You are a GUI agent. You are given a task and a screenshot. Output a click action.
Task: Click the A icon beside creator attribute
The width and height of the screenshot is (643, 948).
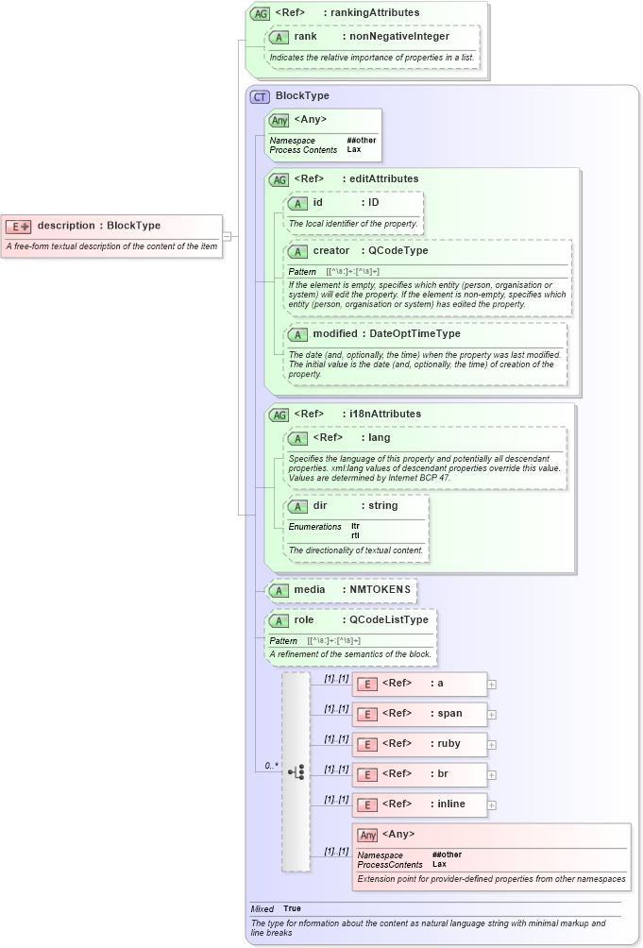coord(297,251)
